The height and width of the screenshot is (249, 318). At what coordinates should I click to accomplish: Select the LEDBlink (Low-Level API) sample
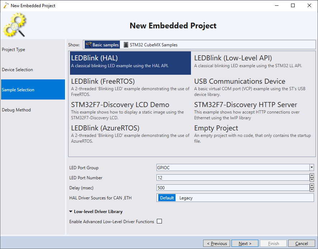point(253,63)
